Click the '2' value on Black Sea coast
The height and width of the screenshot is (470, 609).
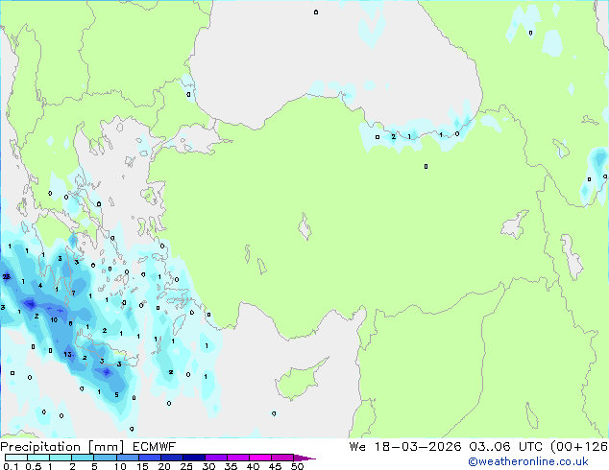click(394, 136)
